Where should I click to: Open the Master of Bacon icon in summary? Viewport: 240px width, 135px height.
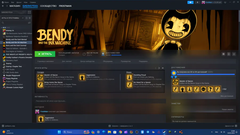click(40, 77)
